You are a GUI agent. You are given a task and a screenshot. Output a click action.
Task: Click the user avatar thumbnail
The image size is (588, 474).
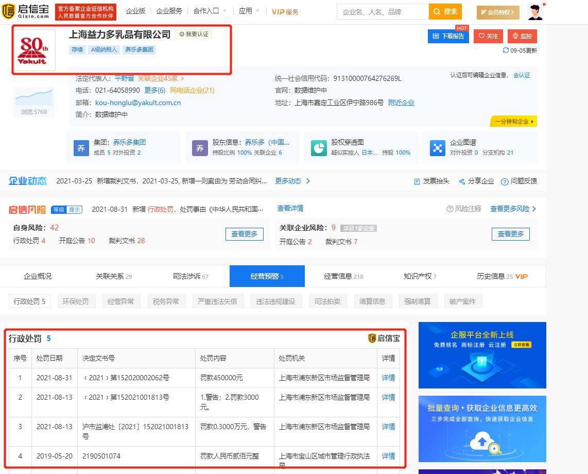click(535, 11)
